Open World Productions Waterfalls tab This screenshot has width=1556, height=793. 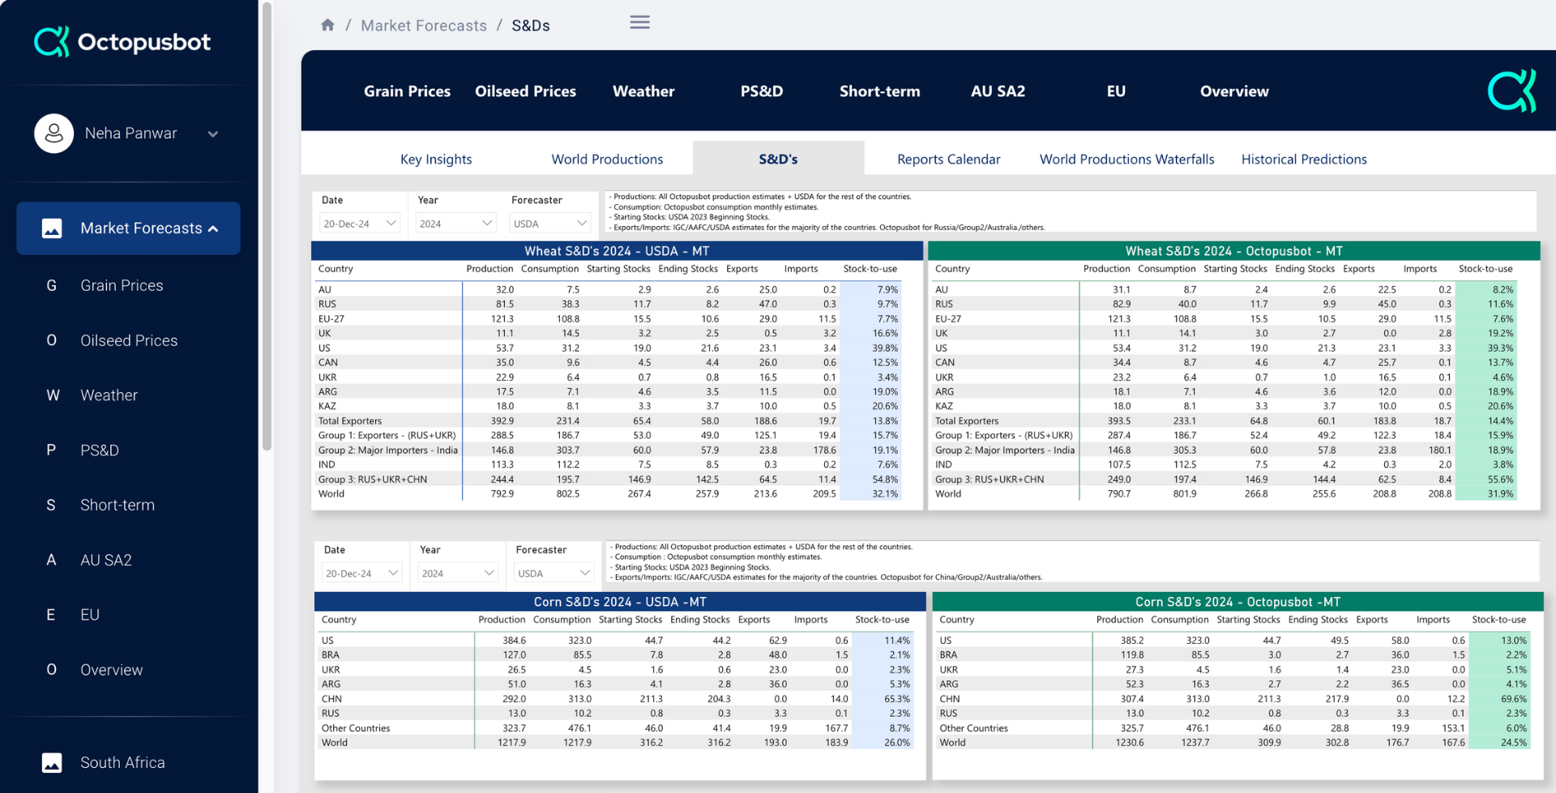[x=1126, y=160]
